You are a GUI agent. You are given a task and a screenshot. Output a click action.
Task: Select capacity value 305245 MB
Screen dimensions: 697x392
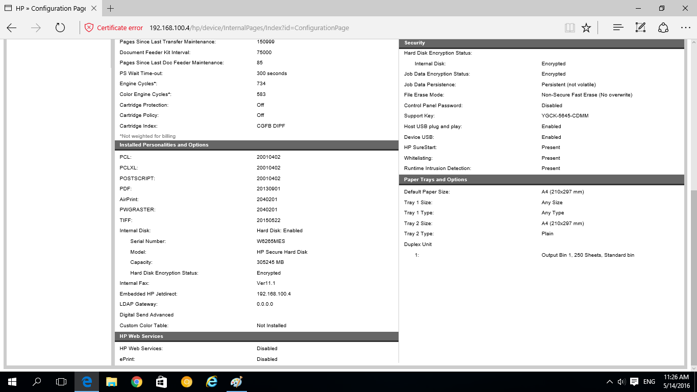pos(270,262)
